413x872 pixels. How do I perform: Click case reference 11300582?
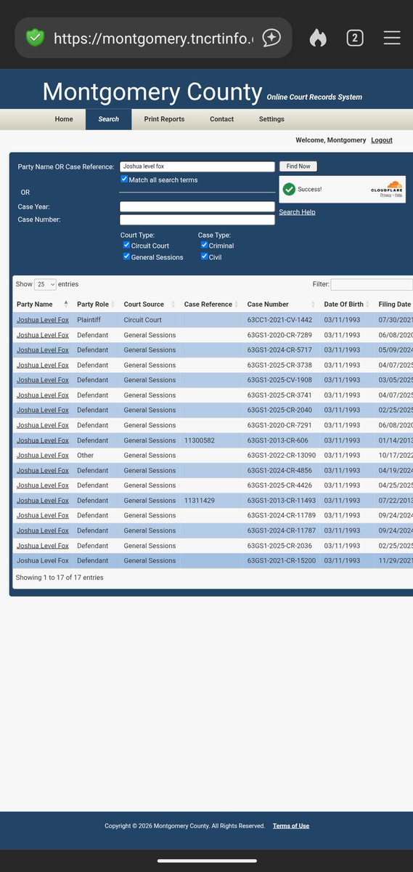coord(200,440)
